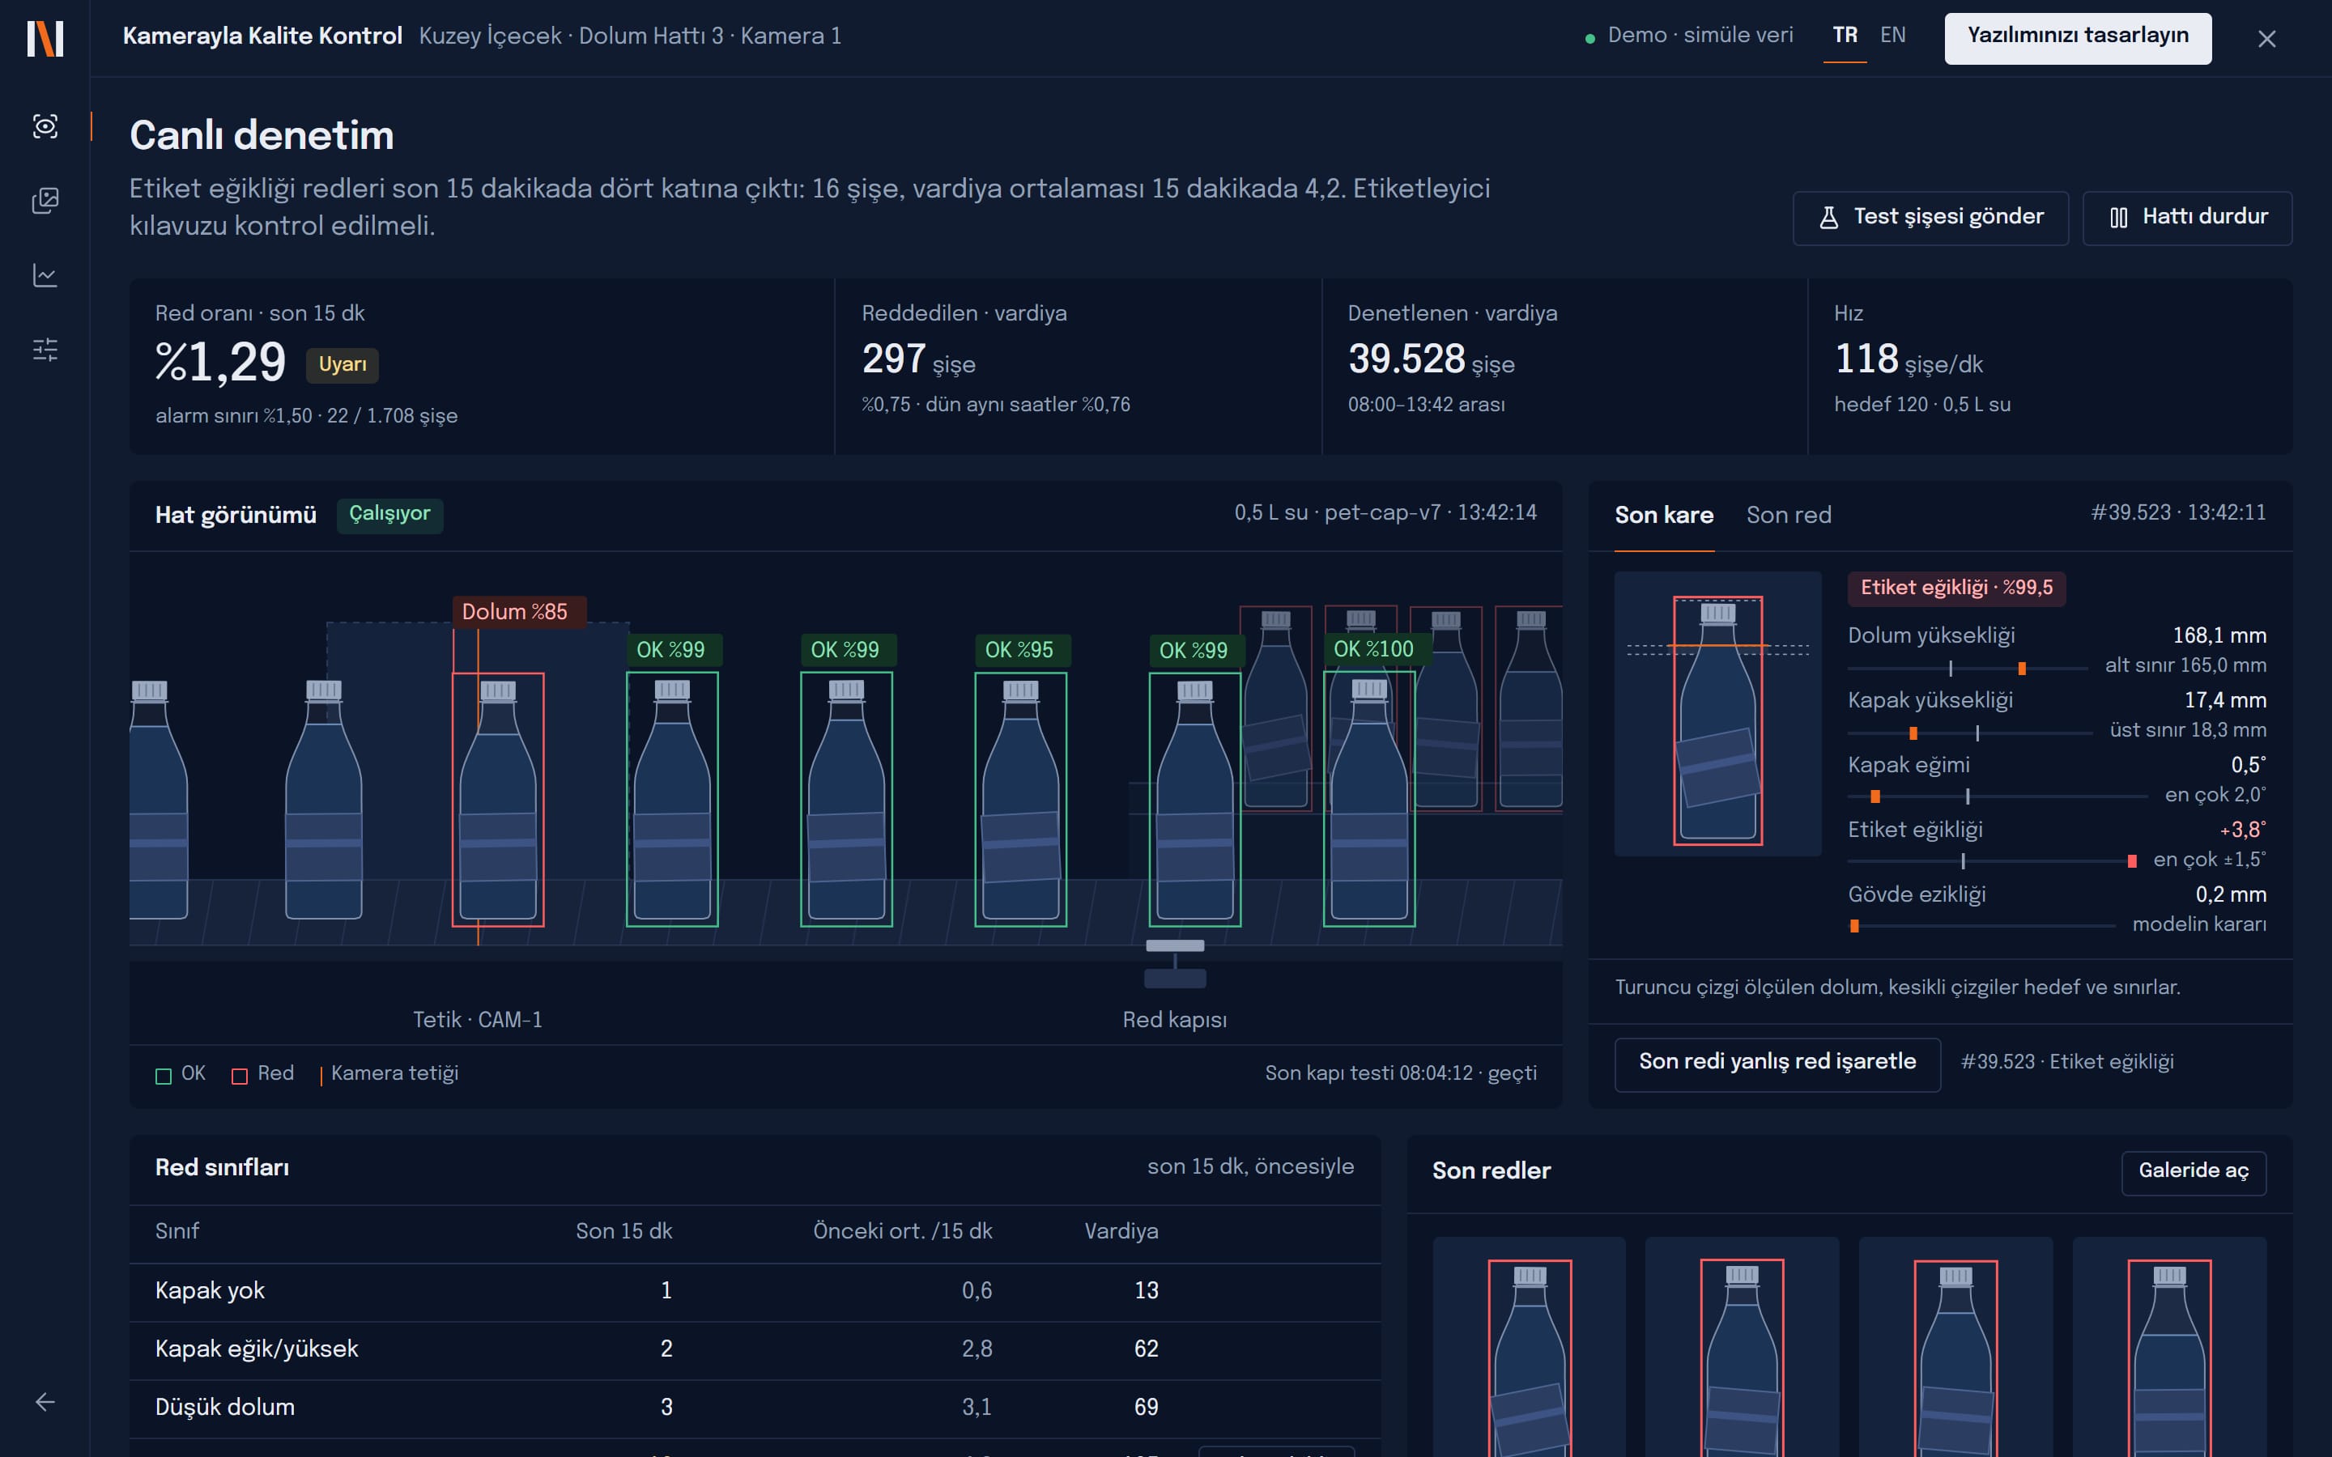
Task: Click the Kapak eğimi gauge bar
Action: click(1998, 796)
